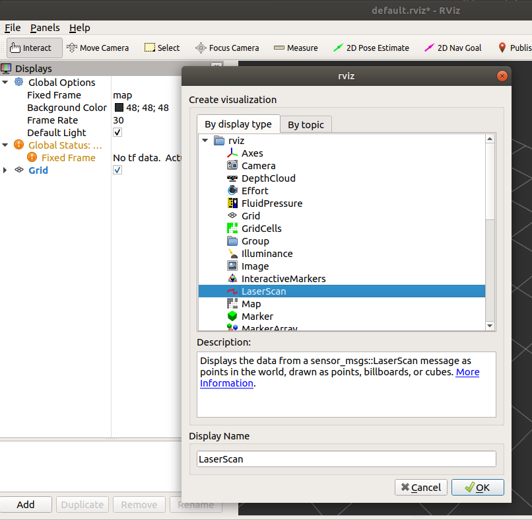The height and width of the screenshot is (520, 532).
Task: Select InteractiveMarkers in the list
Action: [x=283, y=279]
